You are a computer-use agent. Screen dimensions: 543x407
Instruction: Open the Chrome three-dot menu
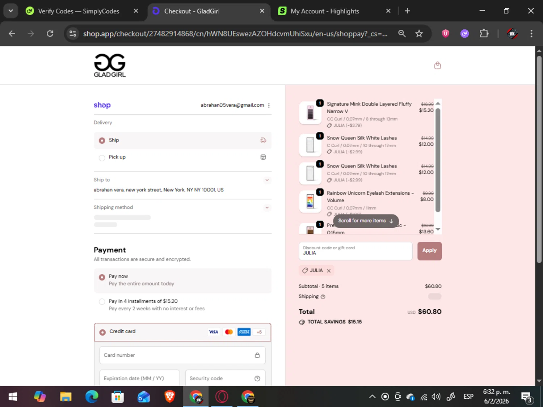pos(531,34)
